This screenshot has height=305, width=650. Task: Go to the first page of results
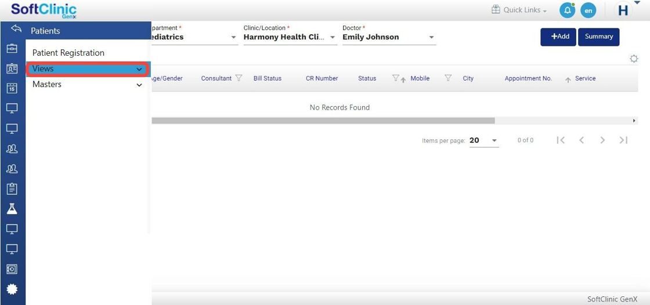(561, 140)
